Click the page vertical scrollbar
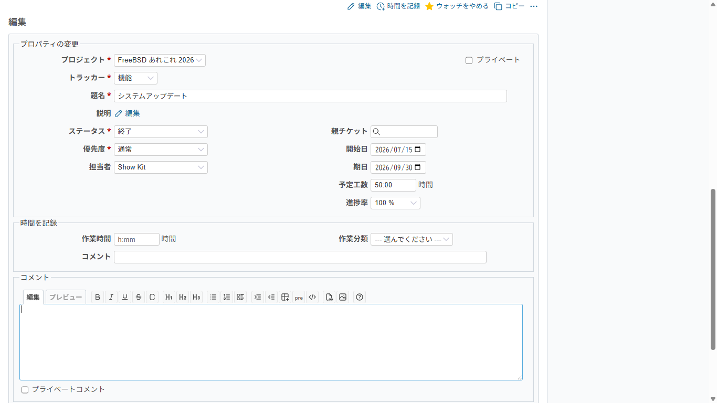This screenshot has width=717, height=403. (713, 269)
